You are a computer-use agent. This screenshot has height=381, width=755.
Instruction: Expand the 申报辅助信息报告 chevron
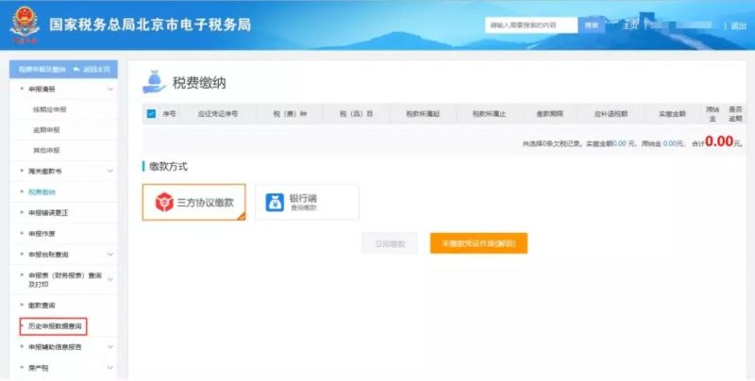(x=110, y=347)
